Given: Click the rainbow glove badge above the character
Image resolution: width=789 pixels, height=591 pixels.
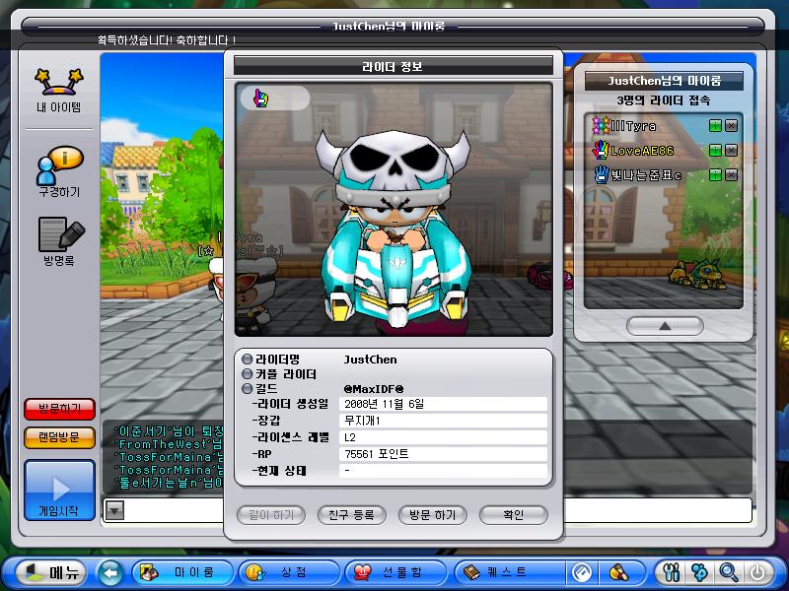Looking at the screenshot, I should click(x=260, y=98).
